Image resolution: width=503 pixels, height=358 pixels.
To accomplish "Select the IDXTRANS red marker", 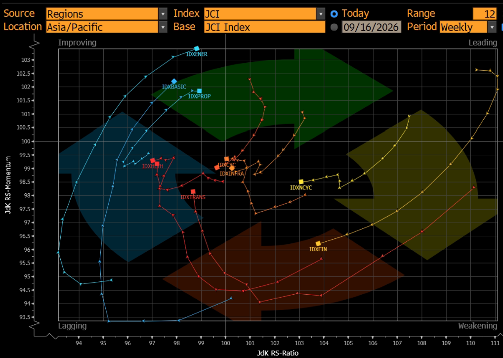I will (193, 192).
